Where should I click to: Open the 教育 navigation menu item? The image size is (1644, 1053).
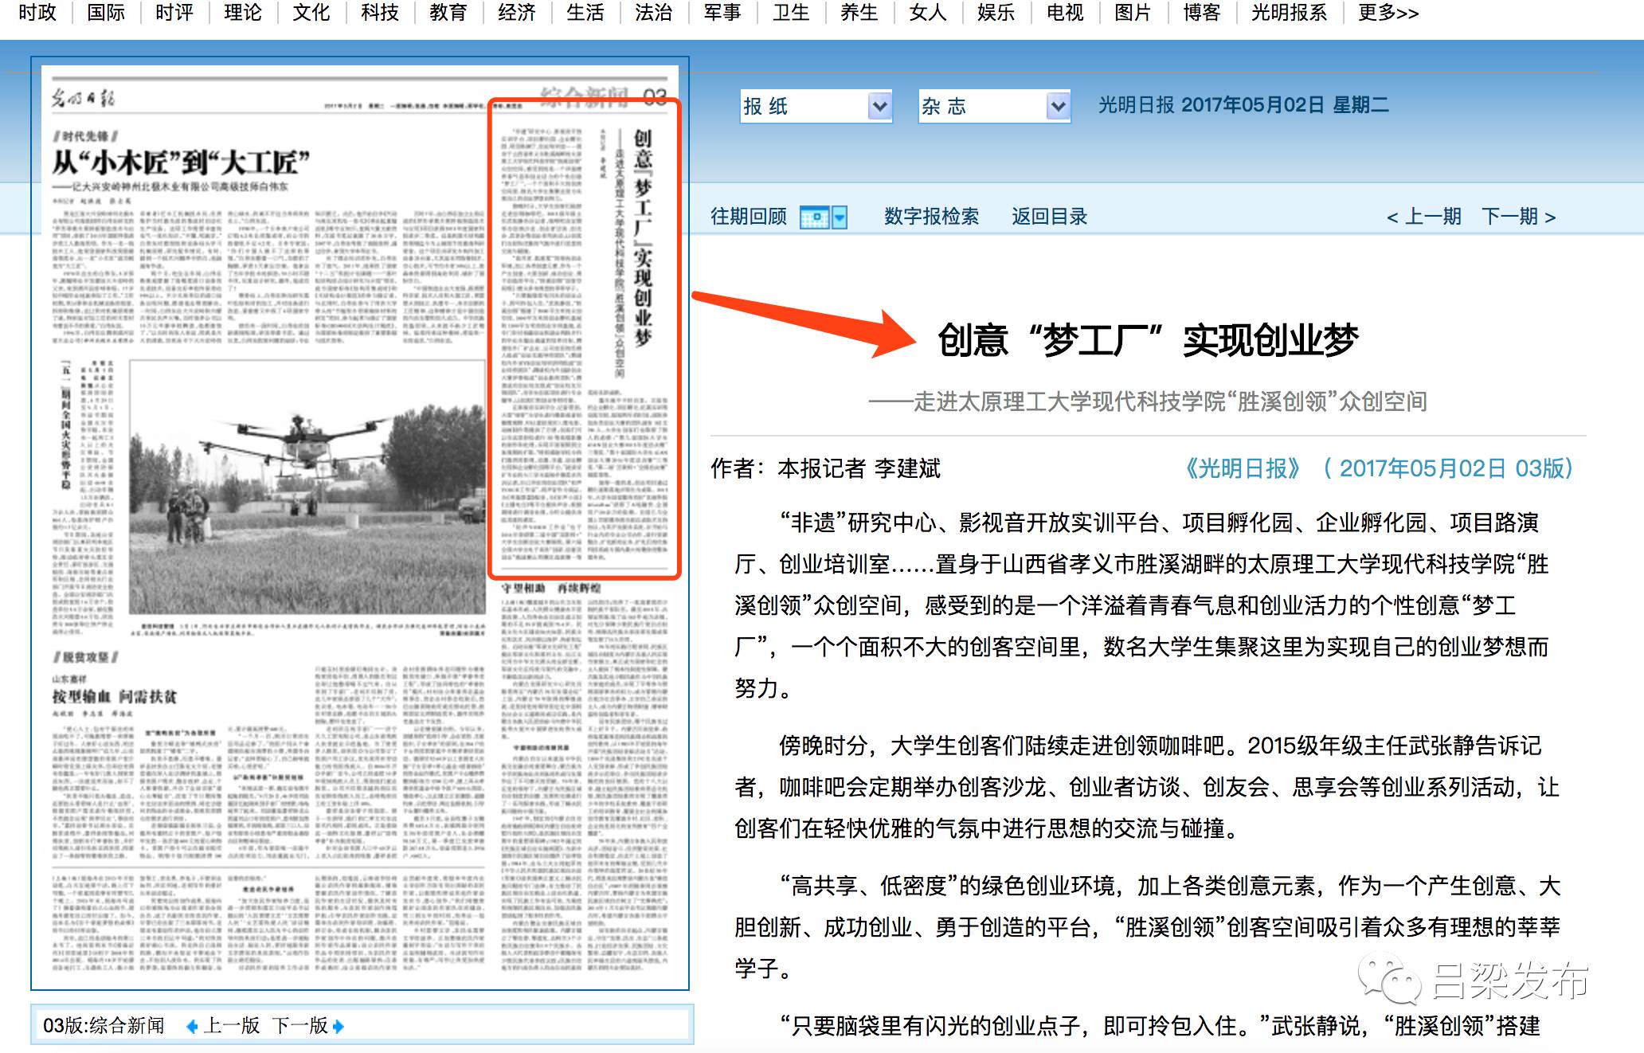click(x=448, y=13)
